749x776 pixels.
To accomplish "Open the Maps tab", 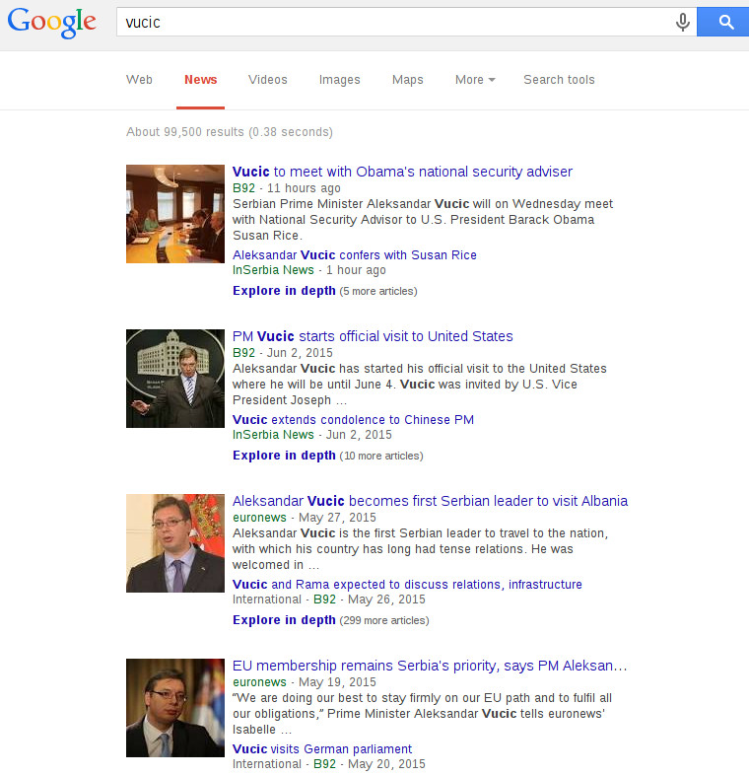I will [x=408, y=80].
